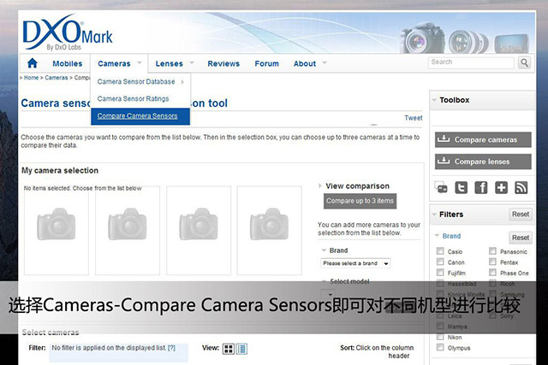Switch to list view icon

(x=241, y=349)
